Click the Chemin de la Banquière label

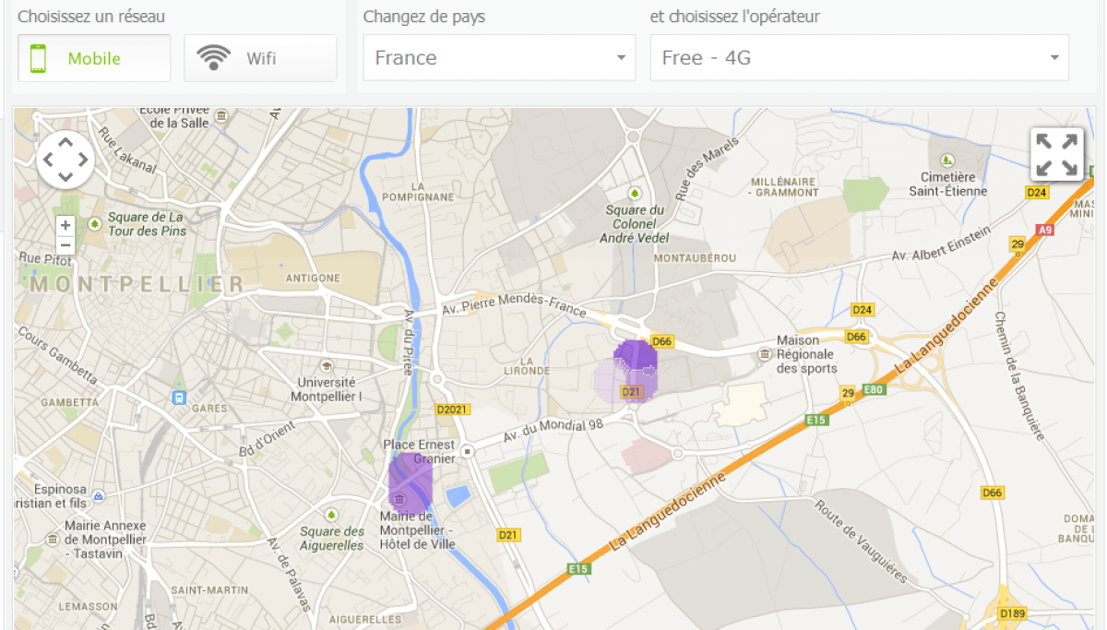1020,376
